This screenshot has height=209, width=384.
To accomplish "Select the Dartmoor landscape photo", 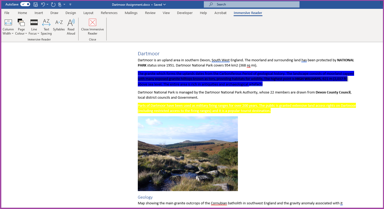I will pyautogui.click(x=188, y=153).
